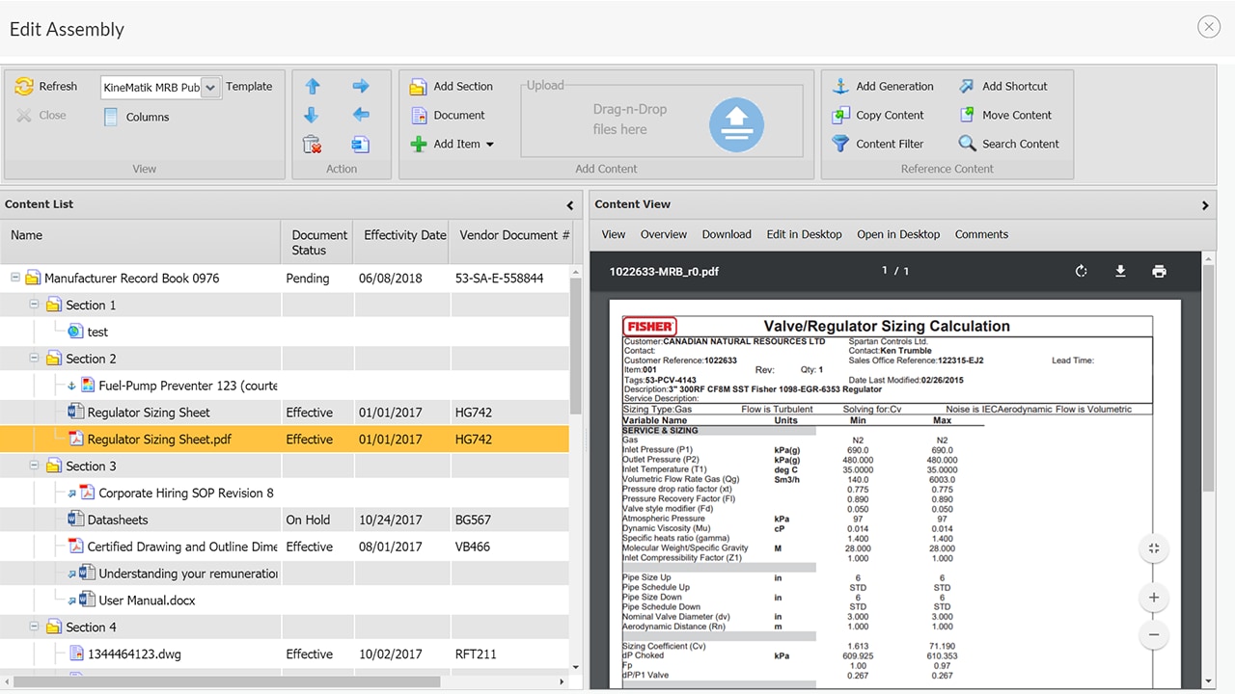Screen dimensions: 1235x694
Task: Move item up with the up arrow
Action: coord(312,86)
